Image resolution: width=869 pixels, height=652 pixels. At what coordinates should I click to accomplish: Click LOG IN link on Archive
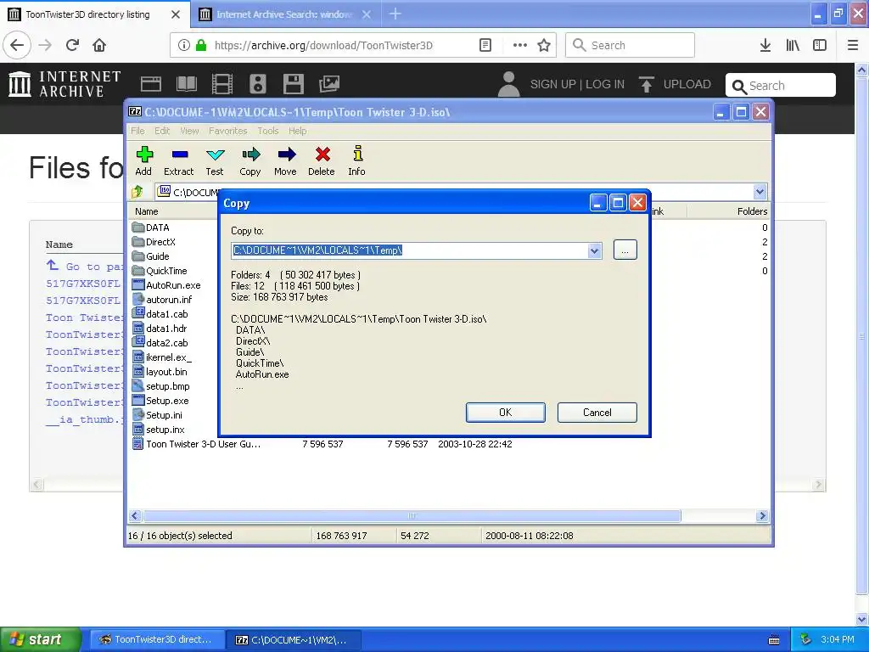[604, 84]
